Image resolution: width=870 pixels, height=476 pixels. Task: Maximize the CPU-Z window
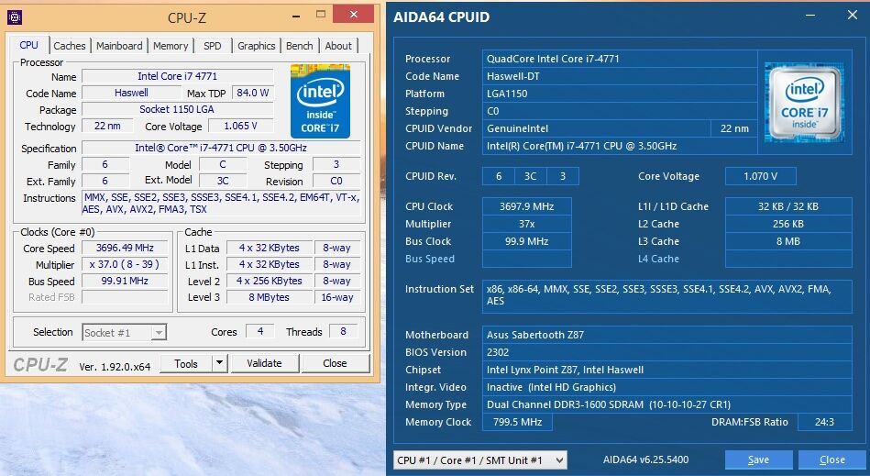pos(321,15)
